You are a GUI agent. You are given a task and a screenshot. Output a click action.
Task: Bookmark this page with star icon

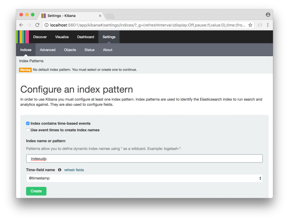250,25
